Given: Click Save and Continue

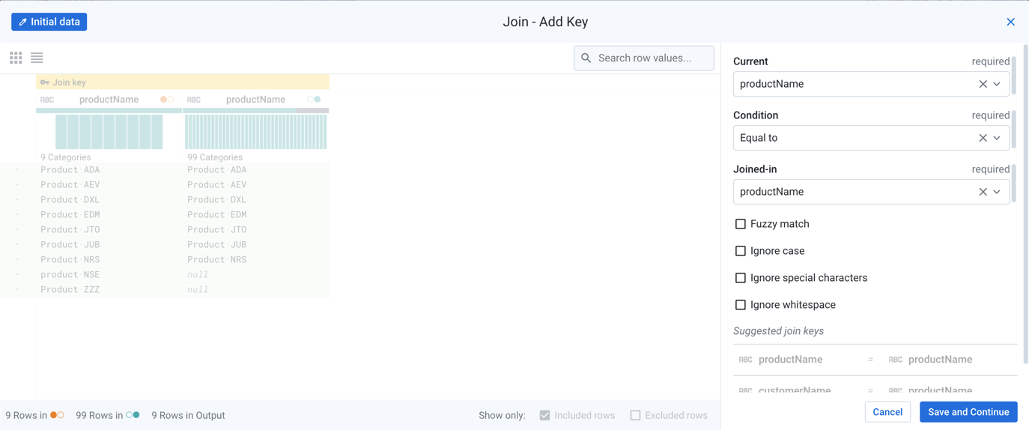Looking at the screenshot, I should coord(968,412).
